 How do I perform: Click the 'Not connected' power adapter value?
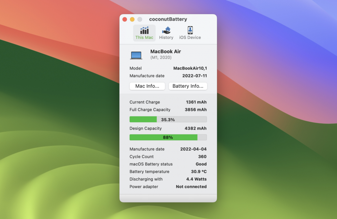[x=191, y=186]
